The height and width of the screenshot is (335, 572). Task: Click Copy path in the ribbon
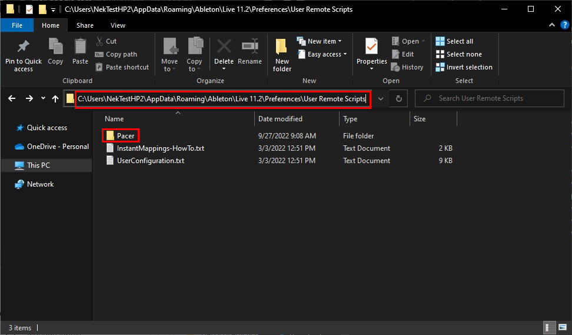click(116, 54)
